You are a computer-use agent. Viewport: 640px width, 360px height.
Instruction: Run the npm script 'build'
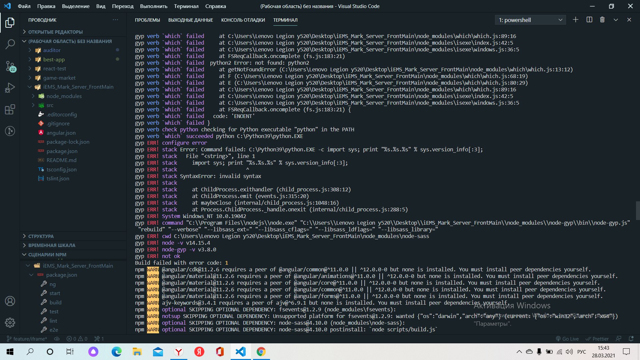coord(55,302)
